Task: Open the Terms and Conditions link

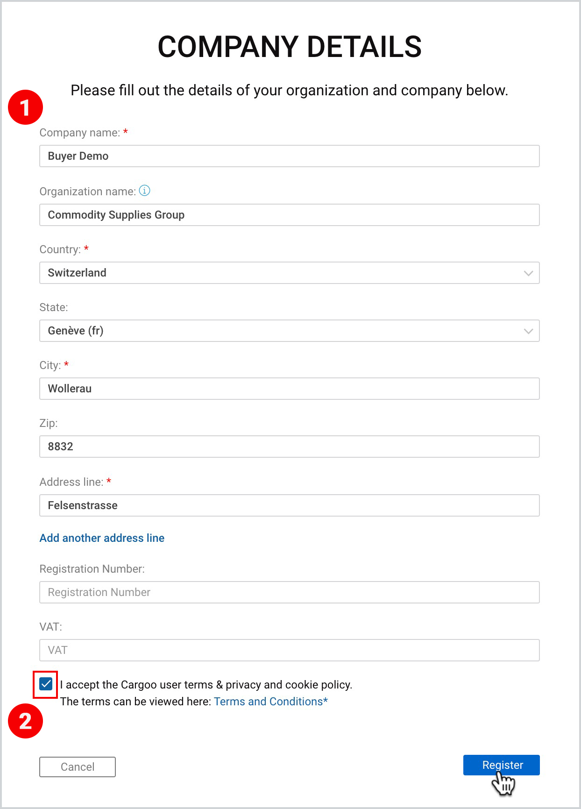Action: (x=271, y=702)
